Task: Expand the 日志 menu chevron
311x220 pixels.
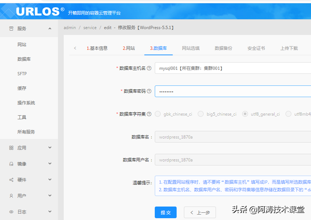Action: pyautogui.click(x=50, y=212)
